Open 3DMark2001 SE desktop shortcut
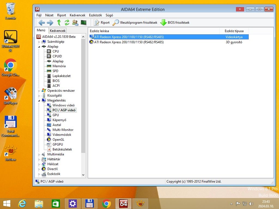 pyautogui.click(x=11, y=41)
